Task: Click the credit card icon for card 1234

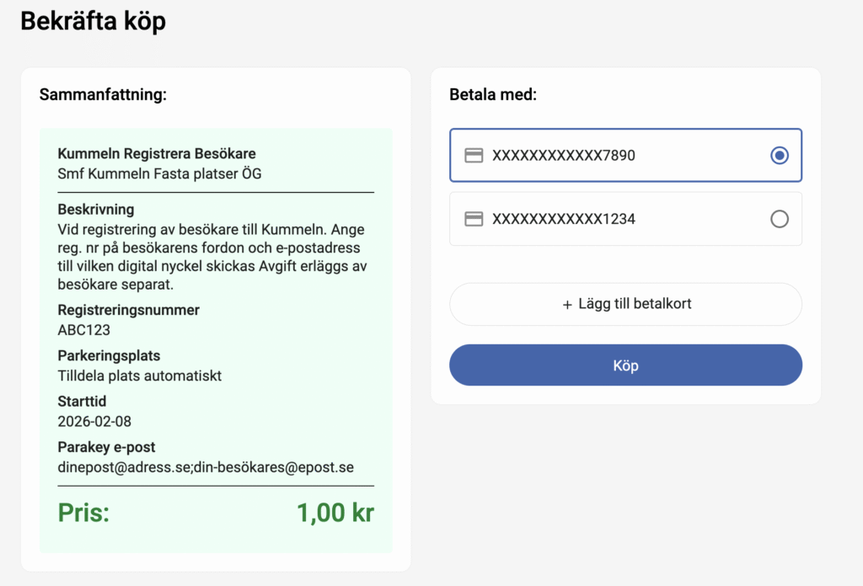Action: point(474,219)
